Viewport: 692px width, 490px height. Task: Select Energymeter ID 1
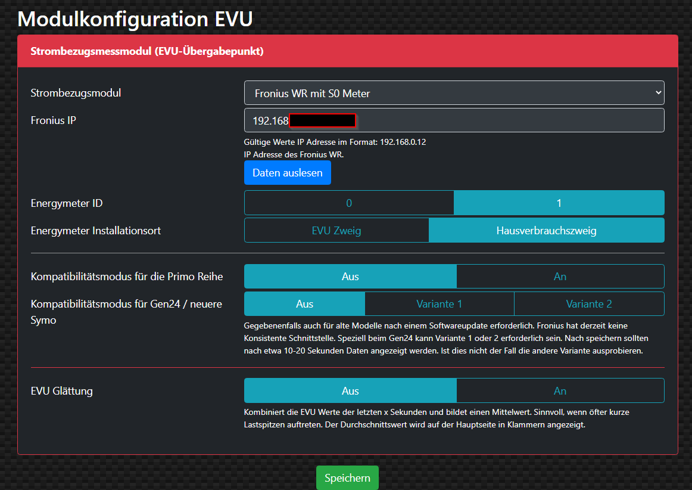coord(559,203)
